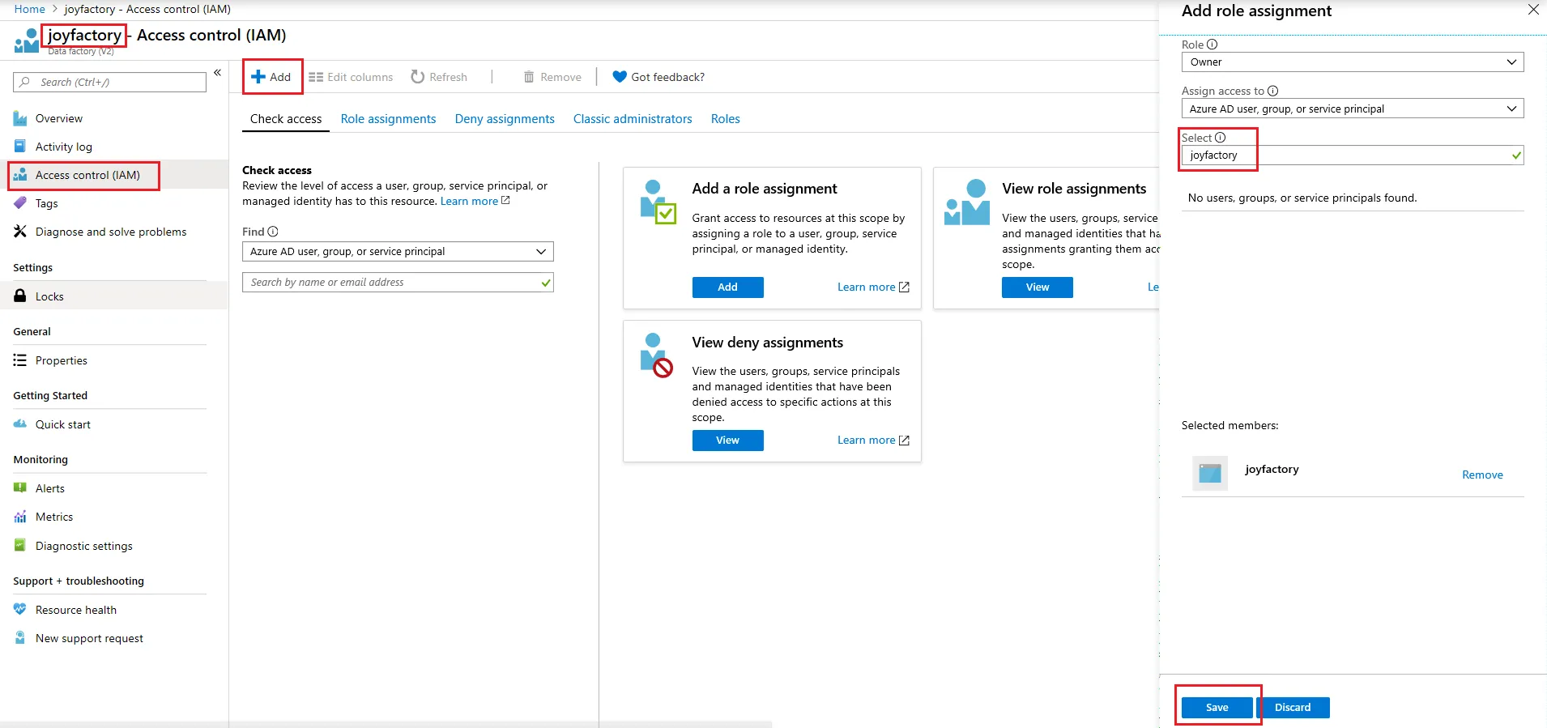The width and height of the screenshot is (1547, 728).
Task: Click the Diagnostic settings icon
Action: (x=20, y=546)
